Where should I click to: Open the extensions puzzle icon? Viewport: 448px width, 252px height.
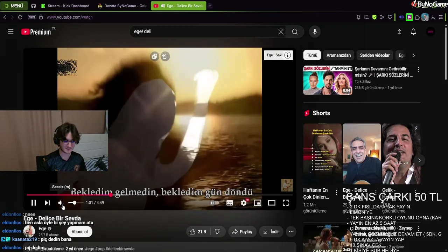point(417,17)
